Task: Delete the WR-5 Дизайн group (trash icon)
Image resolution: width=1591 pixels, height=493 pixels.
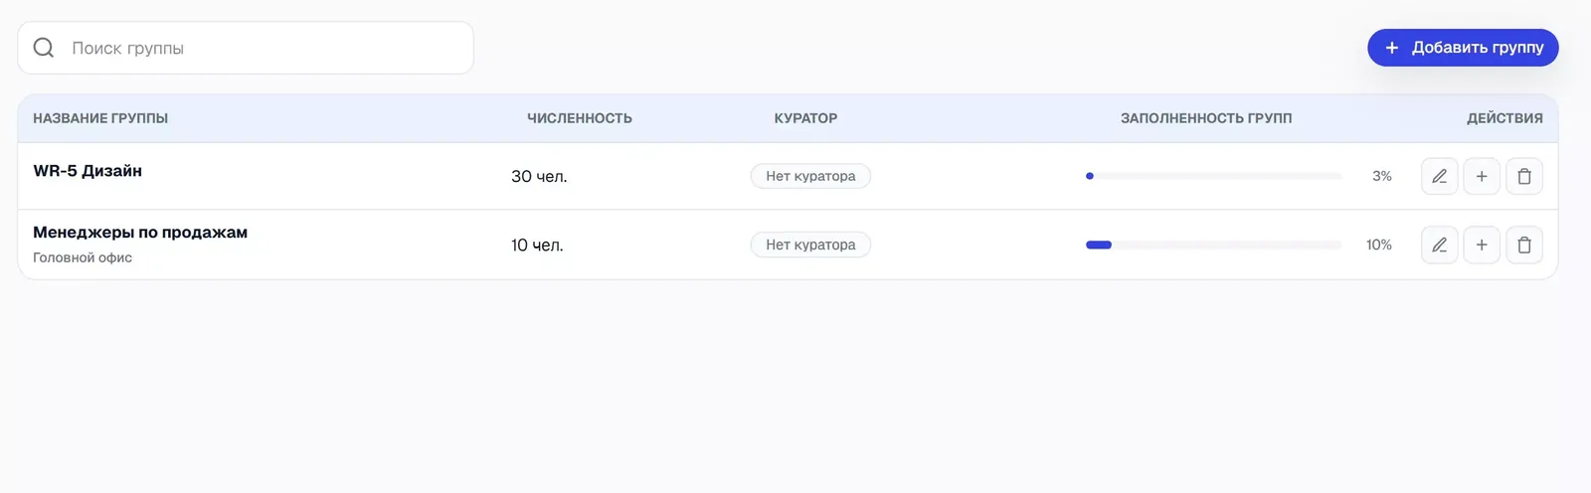Action: coord(1524,176)
